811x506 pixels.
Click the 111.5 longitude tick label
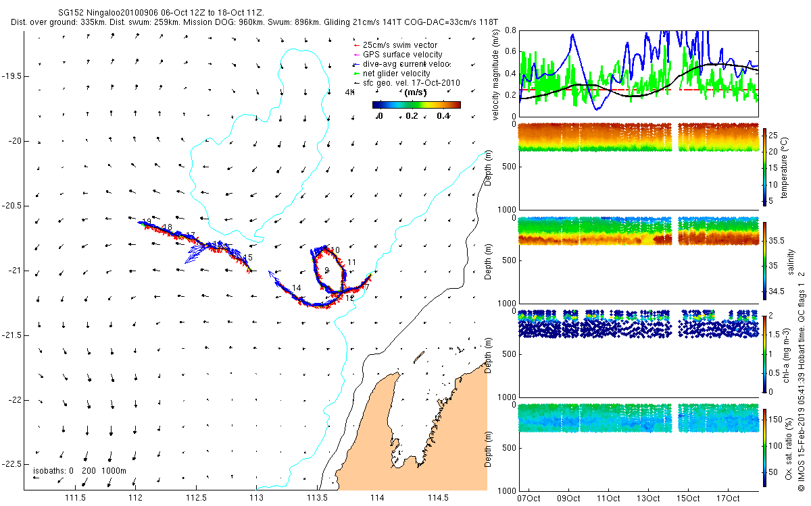click(74, 499)
